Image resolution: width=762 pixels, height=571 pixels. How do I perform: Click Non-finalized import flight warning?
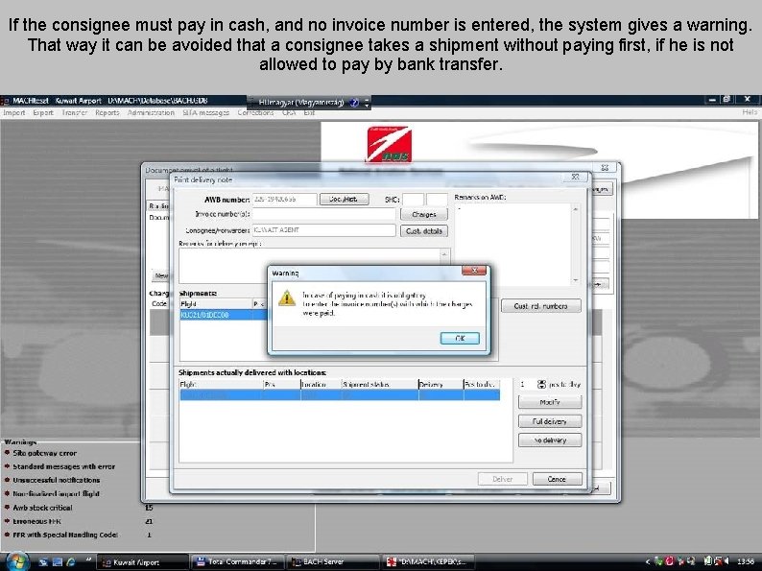tap(56, 493)
